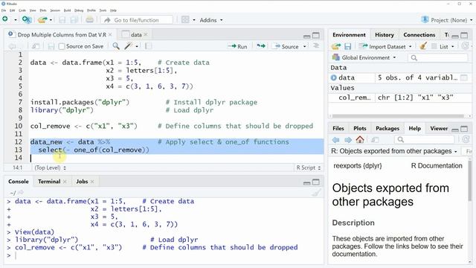The width and height of the screenshot is (476, 268).
Task: Open the Addins dropdown
Action: (x=211, y=20)
